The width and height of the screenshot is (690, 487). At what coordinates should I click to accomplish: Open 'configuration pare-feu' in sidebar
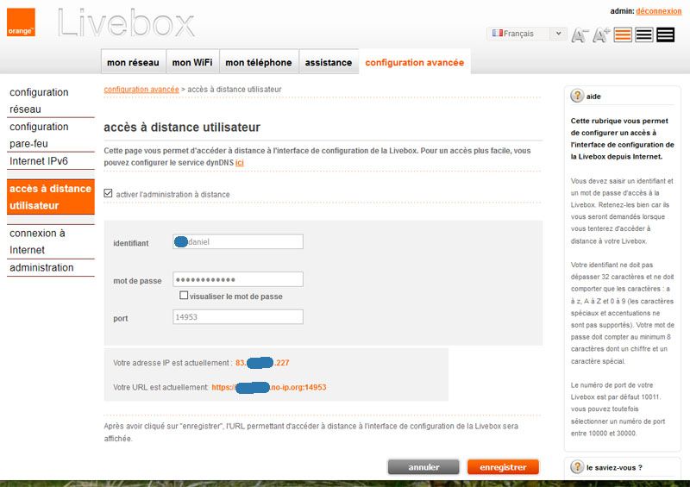click(x=51, y=135)
